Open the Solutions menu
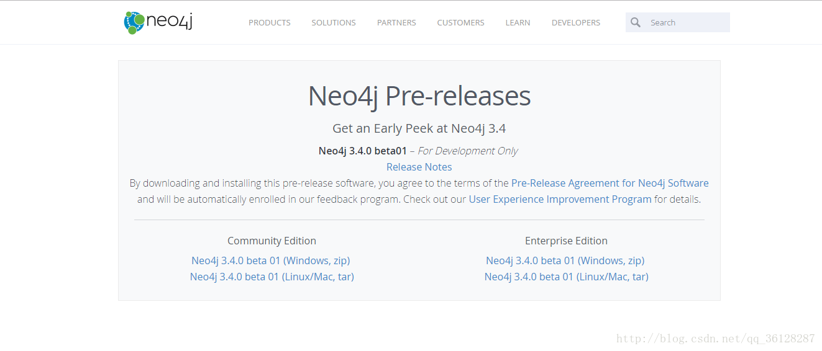822x351 pixels. tap(334, 22)
